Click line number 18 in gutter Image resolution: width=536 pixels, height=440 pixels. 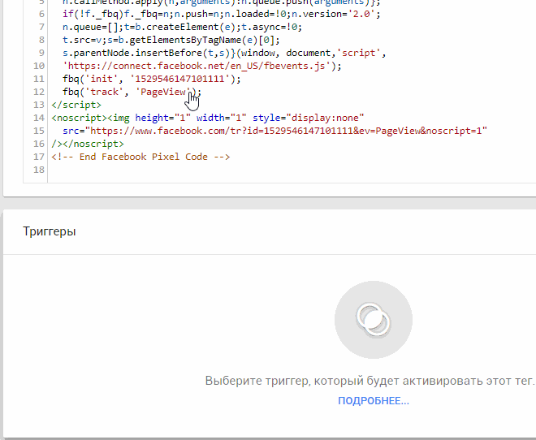[x=39, y=170]
